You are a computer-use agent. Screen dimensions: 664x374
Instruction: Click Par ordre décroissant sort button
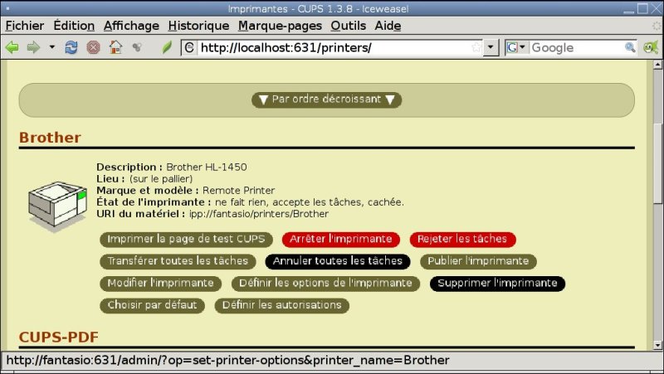click(x=326, y=100)
